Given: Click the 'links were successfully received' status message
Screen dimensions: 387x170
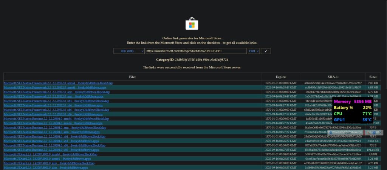Looking at the screenshot, I should [192, 67].
